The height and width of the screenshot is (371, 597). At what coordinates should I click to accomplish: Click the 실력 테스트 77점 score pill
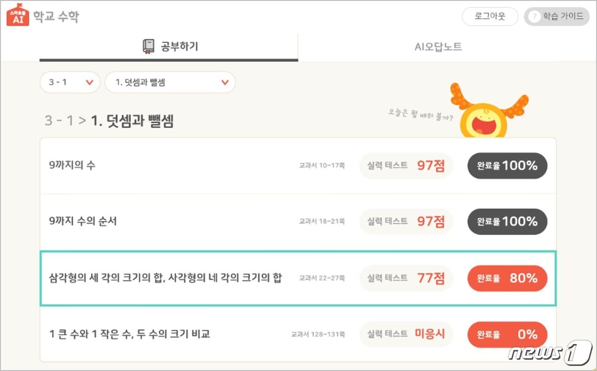click(406, 278)
